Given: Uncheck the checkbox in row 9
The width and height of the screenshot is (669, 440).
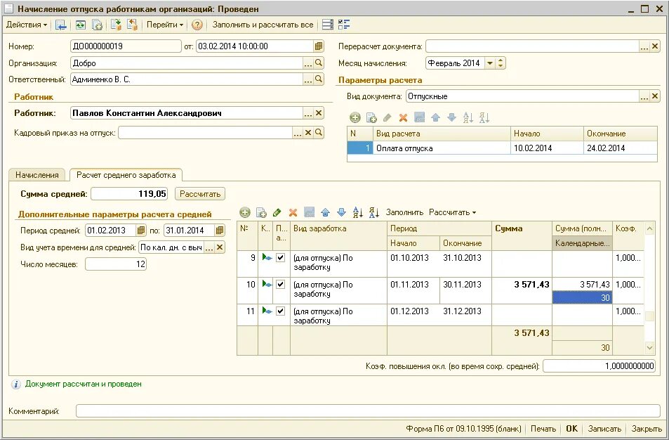Looking at the screenshot, I should click(280, 258).
